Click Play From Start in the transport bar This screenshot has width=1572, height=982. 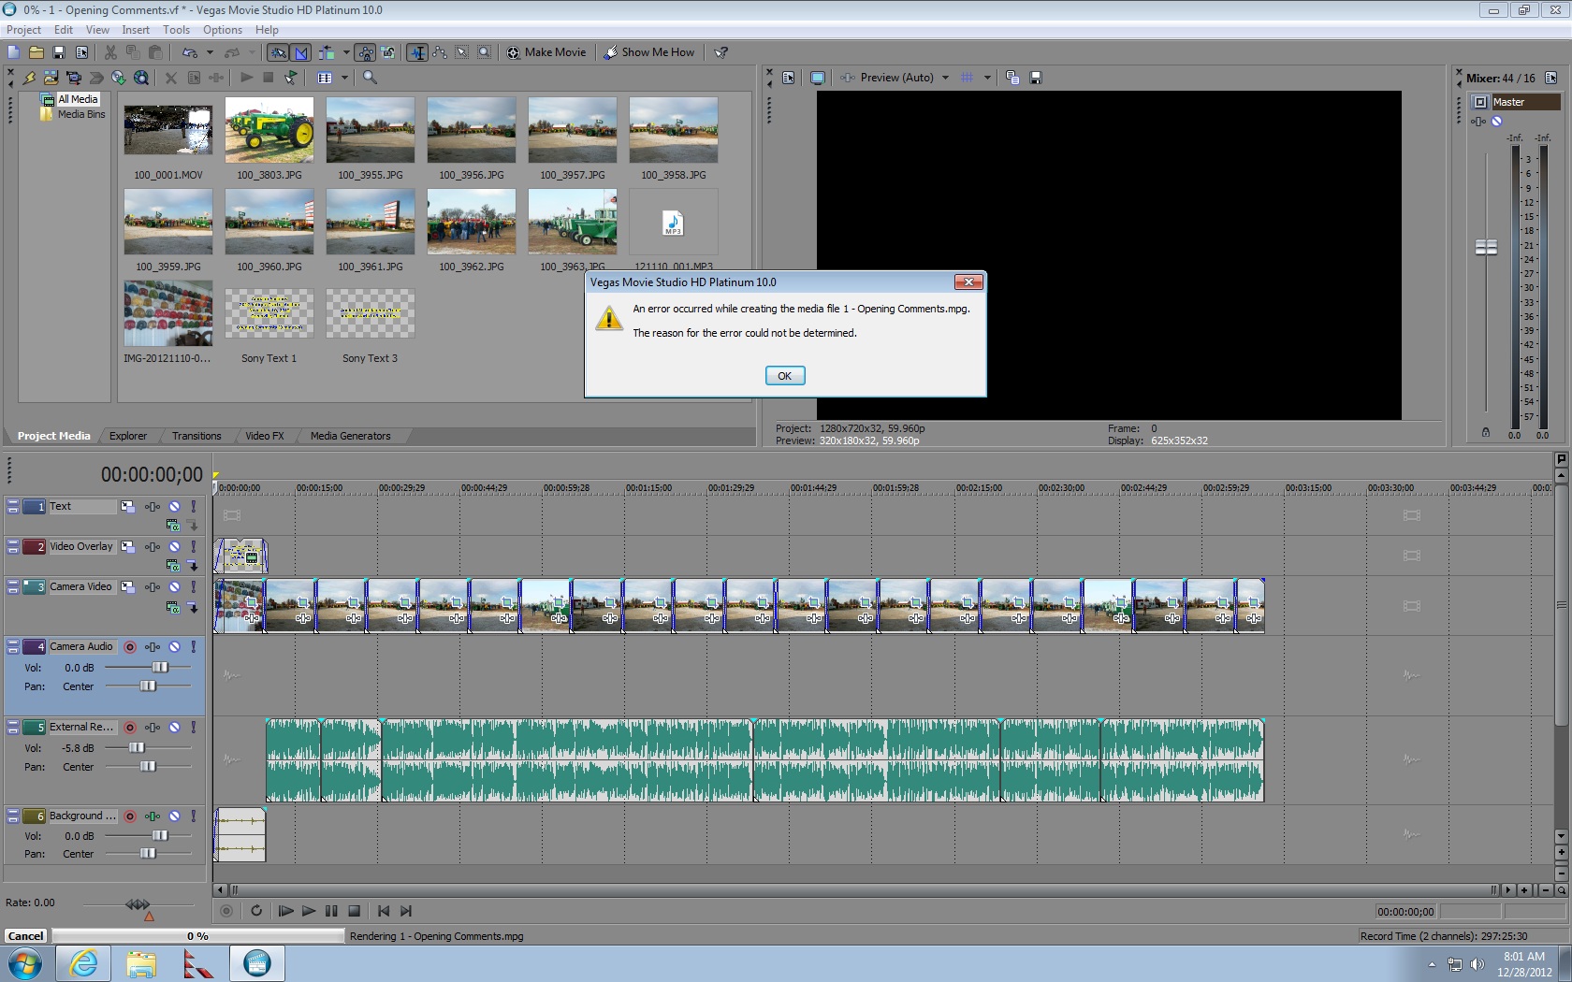[x=286, y=911]
